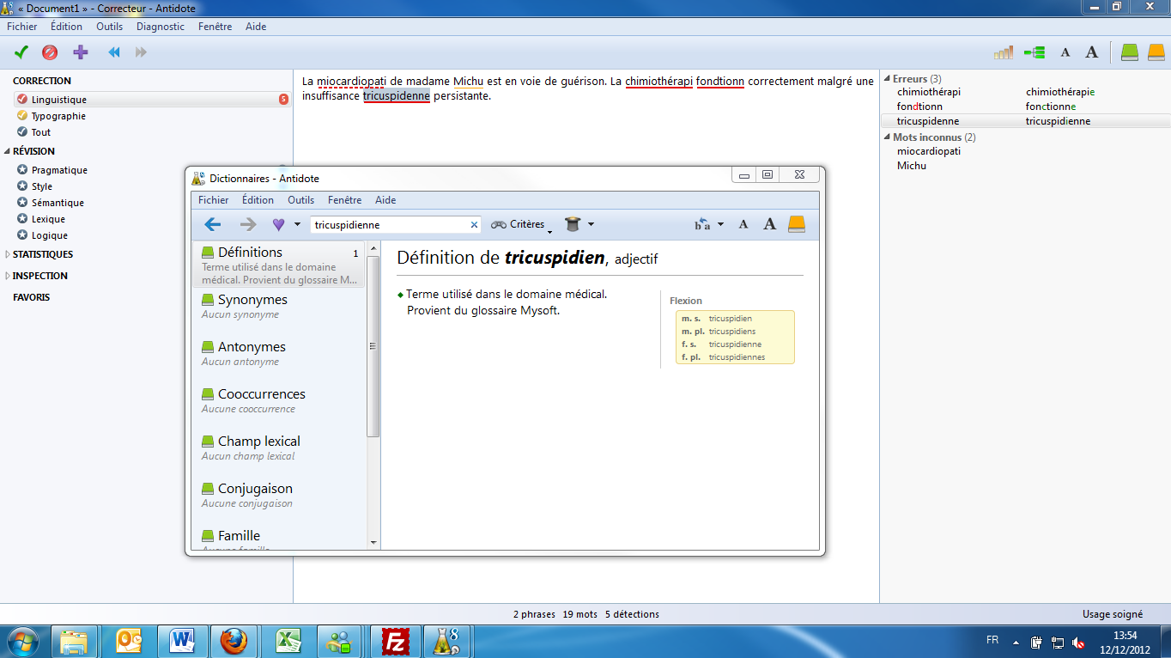Increase text size with large A in Correcteur
Screen dimensions: 1171x658
(1091, 52)
